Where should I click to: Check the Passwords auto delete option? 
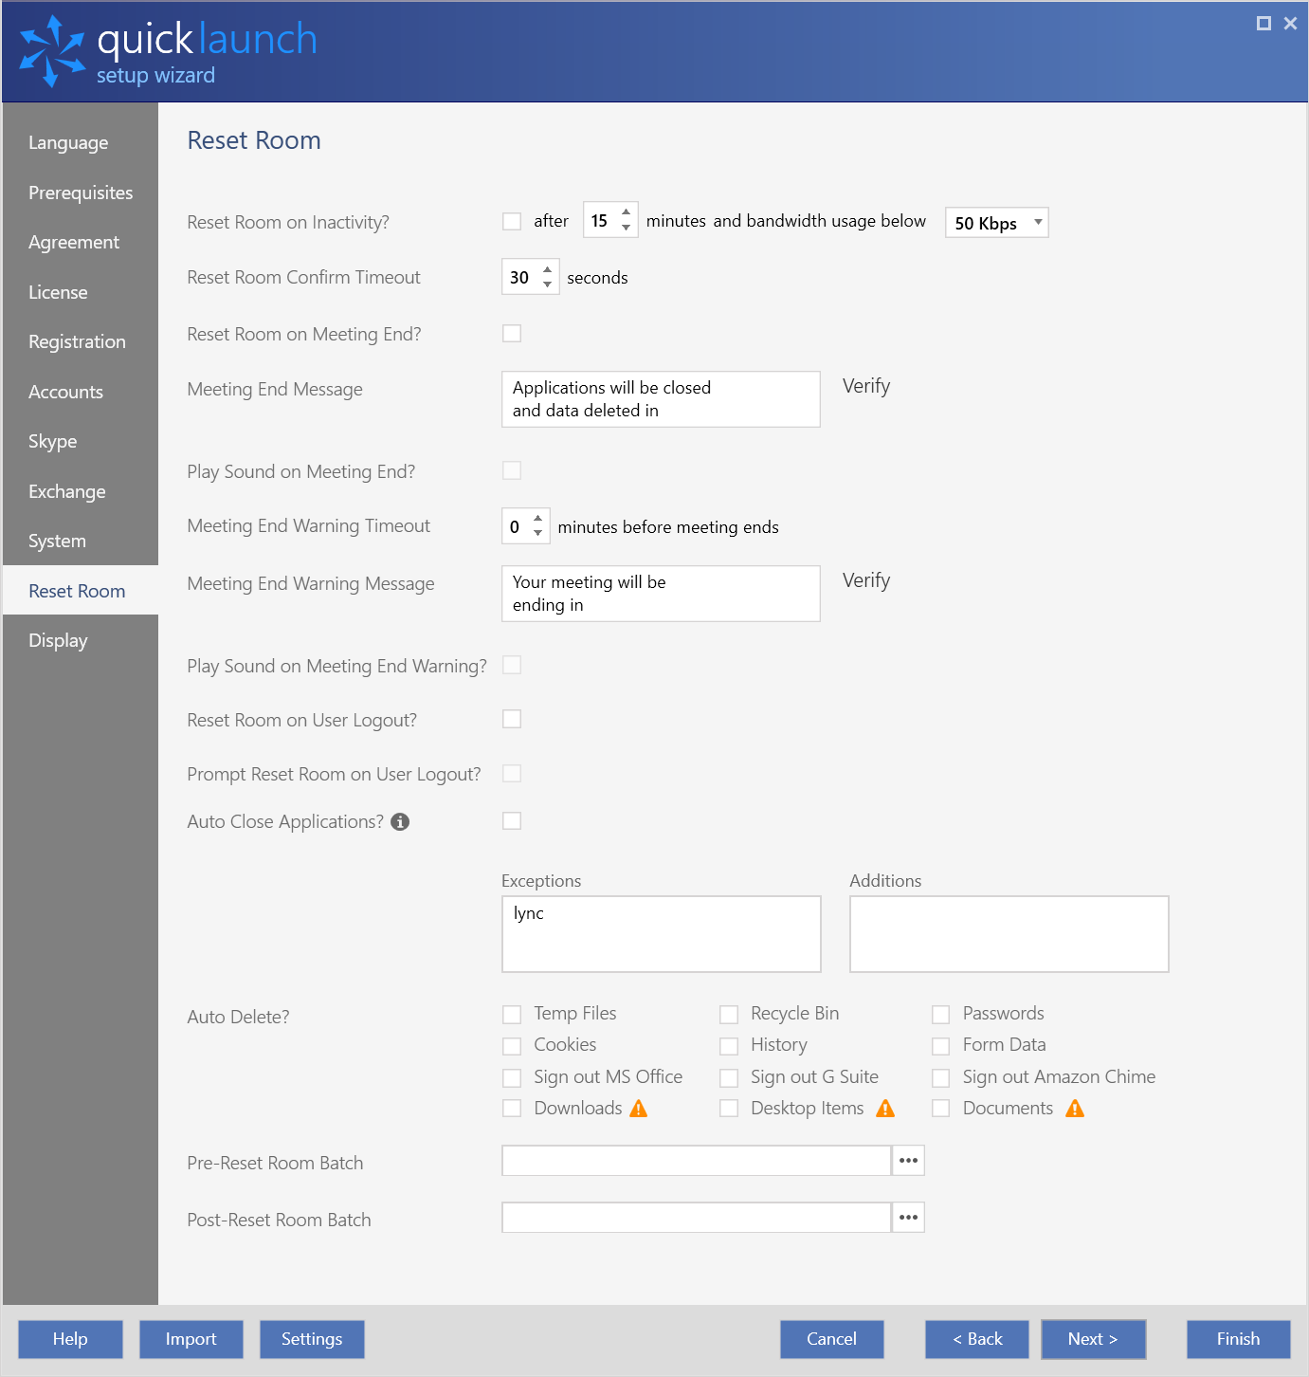941,1015
